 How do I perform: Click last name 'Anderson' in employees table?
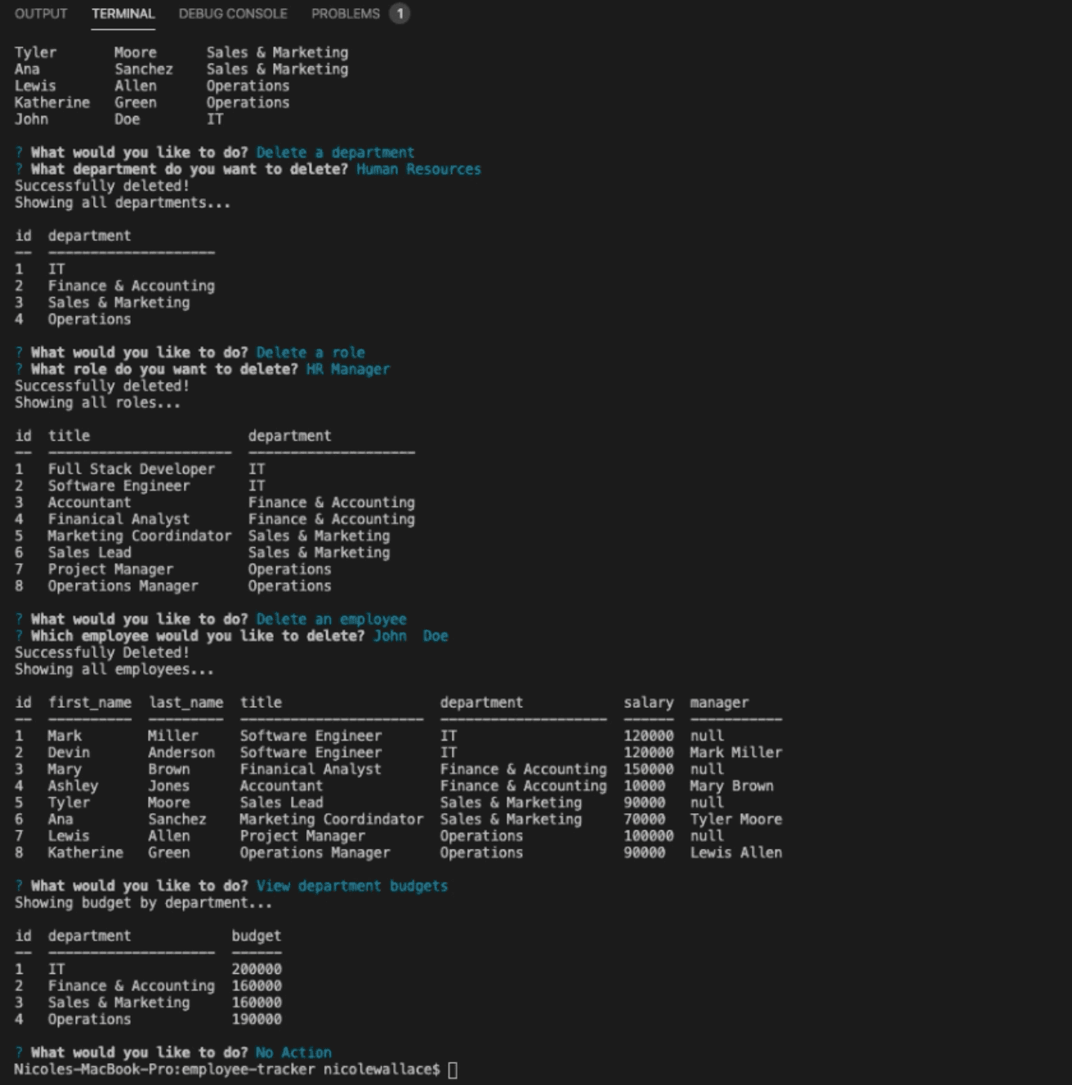(181, 753)
